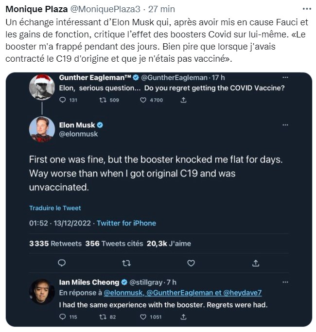Open the Twitter for iPhone link
This screenshot has height=332, width=316.
coord(126,223)
